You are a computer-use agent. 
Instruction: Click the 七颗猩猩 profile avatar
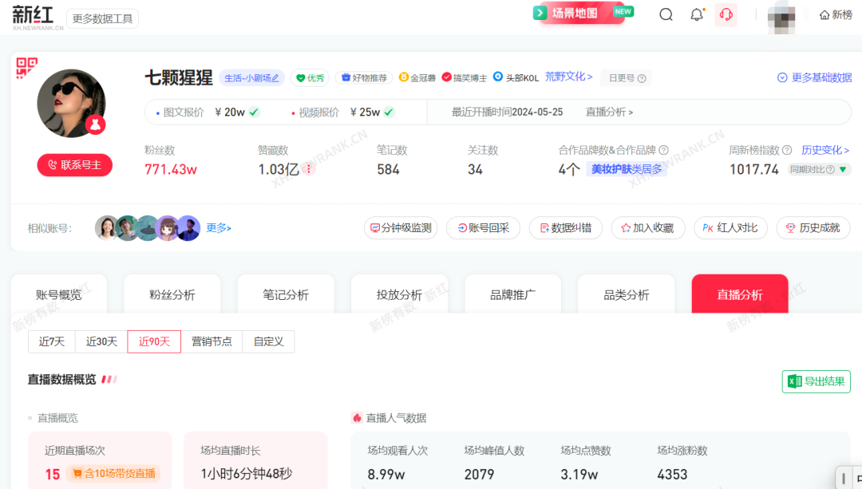tap(71, 103)
